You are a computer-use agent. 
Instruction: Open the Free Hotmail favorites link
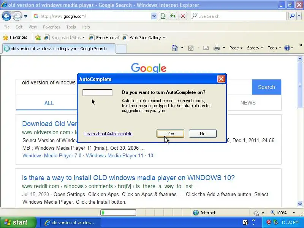pyautogui.click(x=104, y=37)
